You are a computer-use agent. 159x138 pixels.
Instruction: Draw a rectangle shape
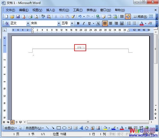click(59, 128)
